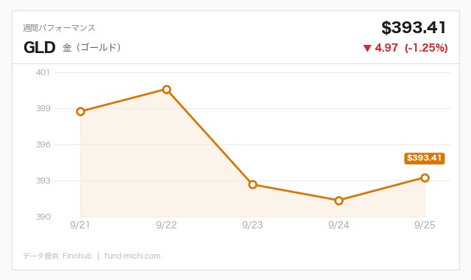
Task: Select the 9/25 final data point
Action: (425, 178)
